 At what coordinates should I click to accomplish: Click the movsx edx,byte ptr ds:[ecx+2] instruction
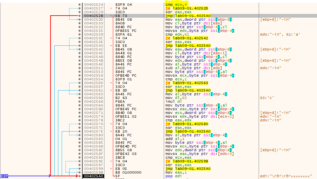pos(200,117)
